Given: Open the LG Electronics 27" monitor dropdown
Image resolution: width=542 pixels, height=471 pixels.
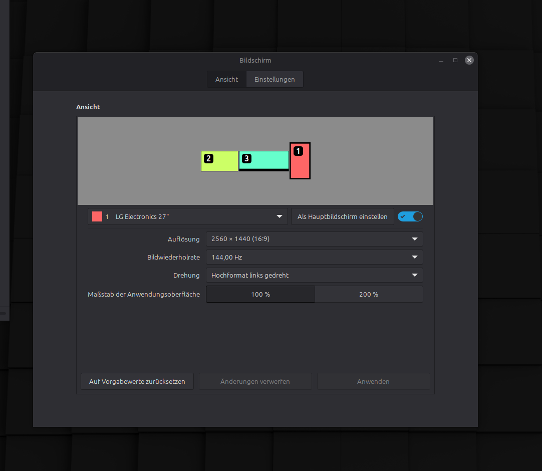Looking at the screenshot, I should pyautogui.click(x=188, y=216).
